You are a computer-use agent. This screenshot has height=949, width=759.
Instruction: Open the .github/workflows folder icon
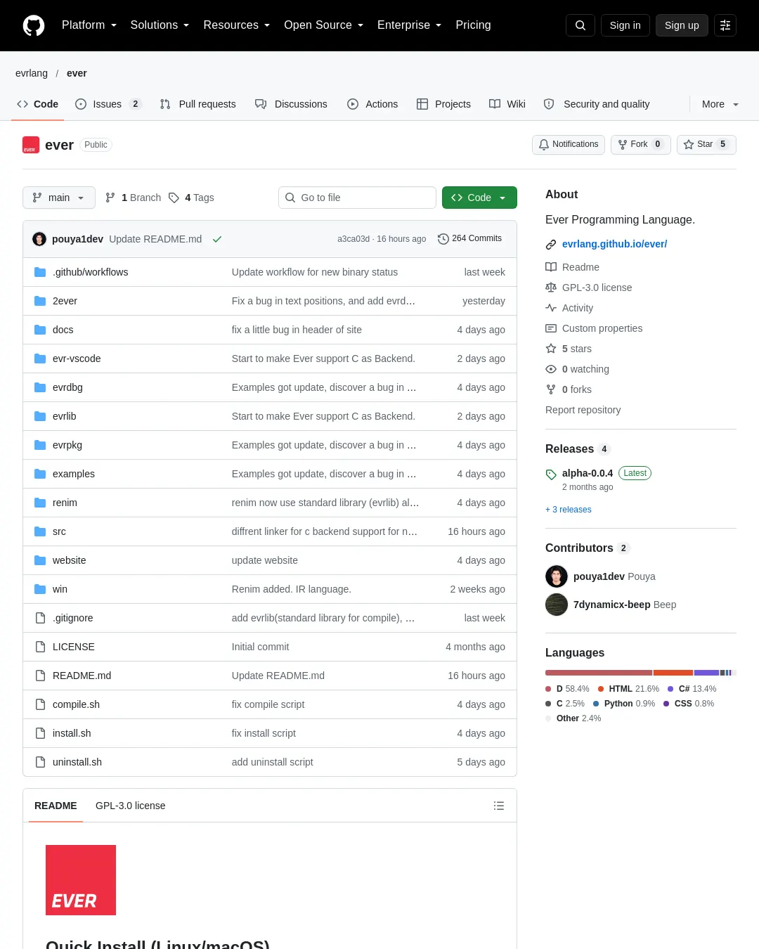pos(40,272)
